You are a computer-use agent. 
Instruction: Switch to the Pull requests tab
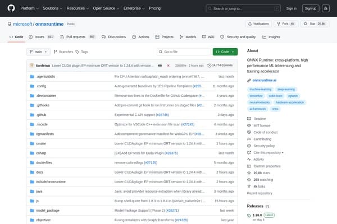click(x=78, y=37)
